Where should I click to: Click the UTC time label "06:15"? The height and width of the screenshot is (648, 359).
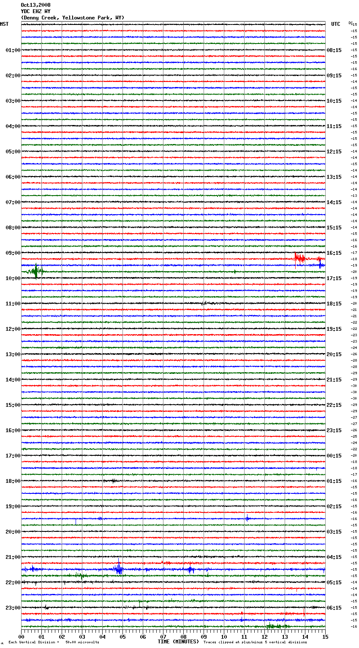334,608
